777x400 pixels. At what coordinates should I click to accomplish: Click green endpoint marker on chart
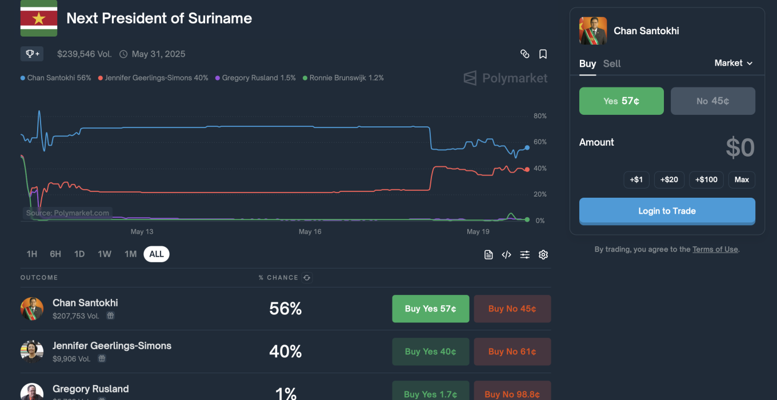click(527, 219)
